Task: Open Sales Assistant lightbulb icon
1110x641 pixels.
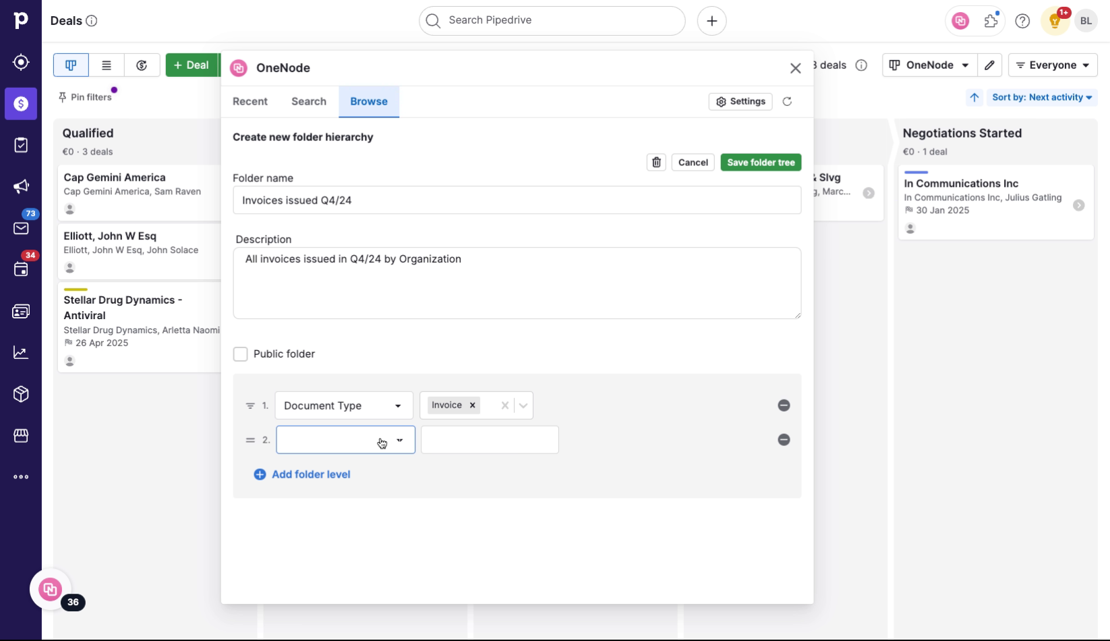Action: (x=1055, y=21)
